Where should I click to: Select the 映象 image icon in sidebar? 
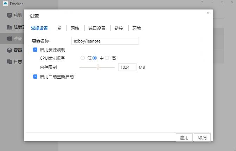pos(9,39)
